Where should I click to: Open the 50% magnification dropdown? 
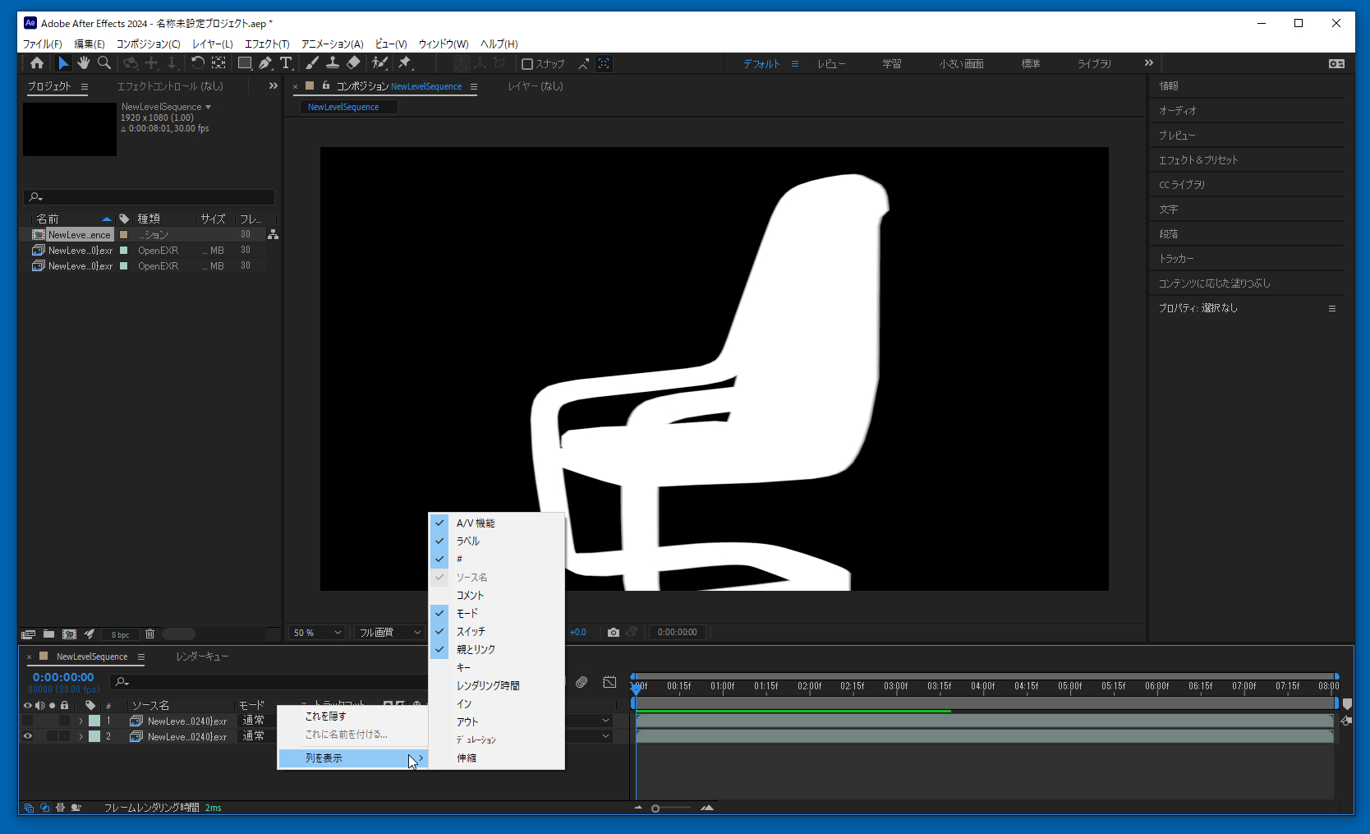point(317,632)
